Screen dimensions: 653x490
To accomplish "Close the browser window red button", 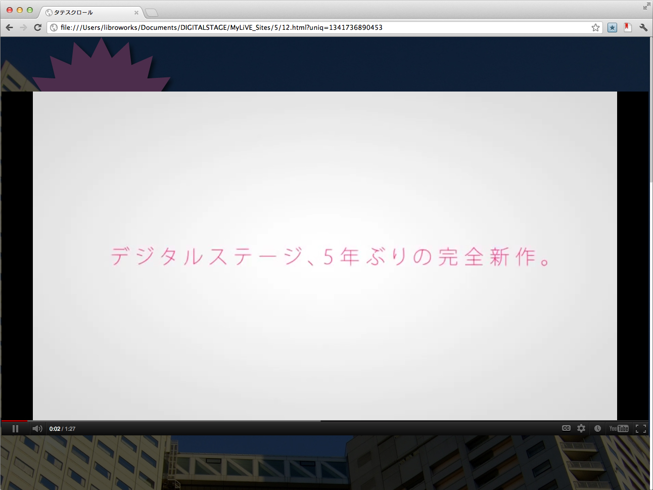I will click(x=10, y=10).
